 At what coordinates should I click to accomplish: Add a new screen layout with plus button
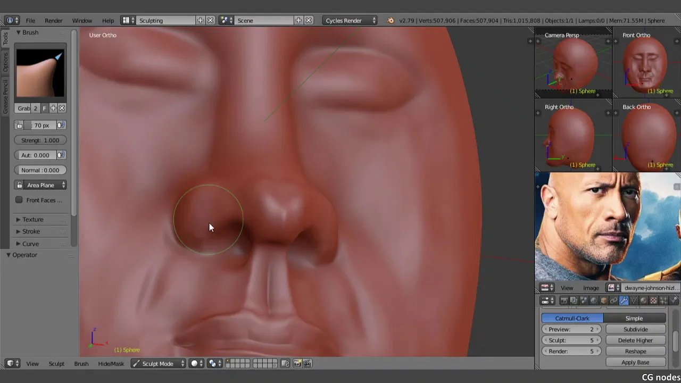(x=200, y=20)
